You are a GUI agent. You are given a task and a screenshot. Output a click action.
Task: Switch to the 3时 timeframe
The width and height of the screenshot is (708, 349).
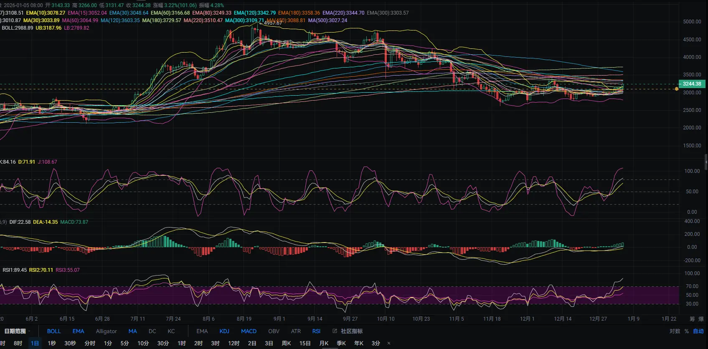pyautogui.click(x=215, y=343)
